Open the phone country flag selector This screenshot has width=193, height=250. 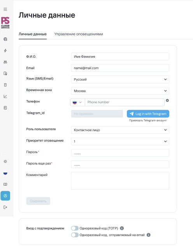(x=77, y=102)
